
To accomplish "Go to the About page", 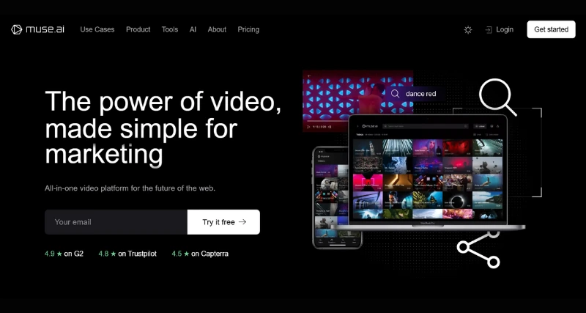I will click(x=217, y=29).
